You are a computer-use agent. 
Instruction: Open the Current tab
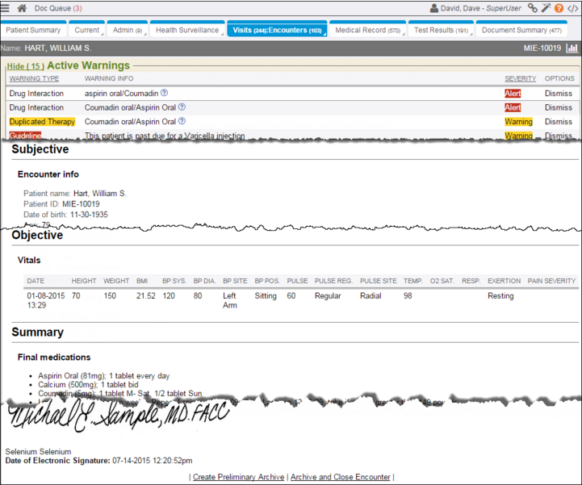pyautogui.click(x=87, y=30)
